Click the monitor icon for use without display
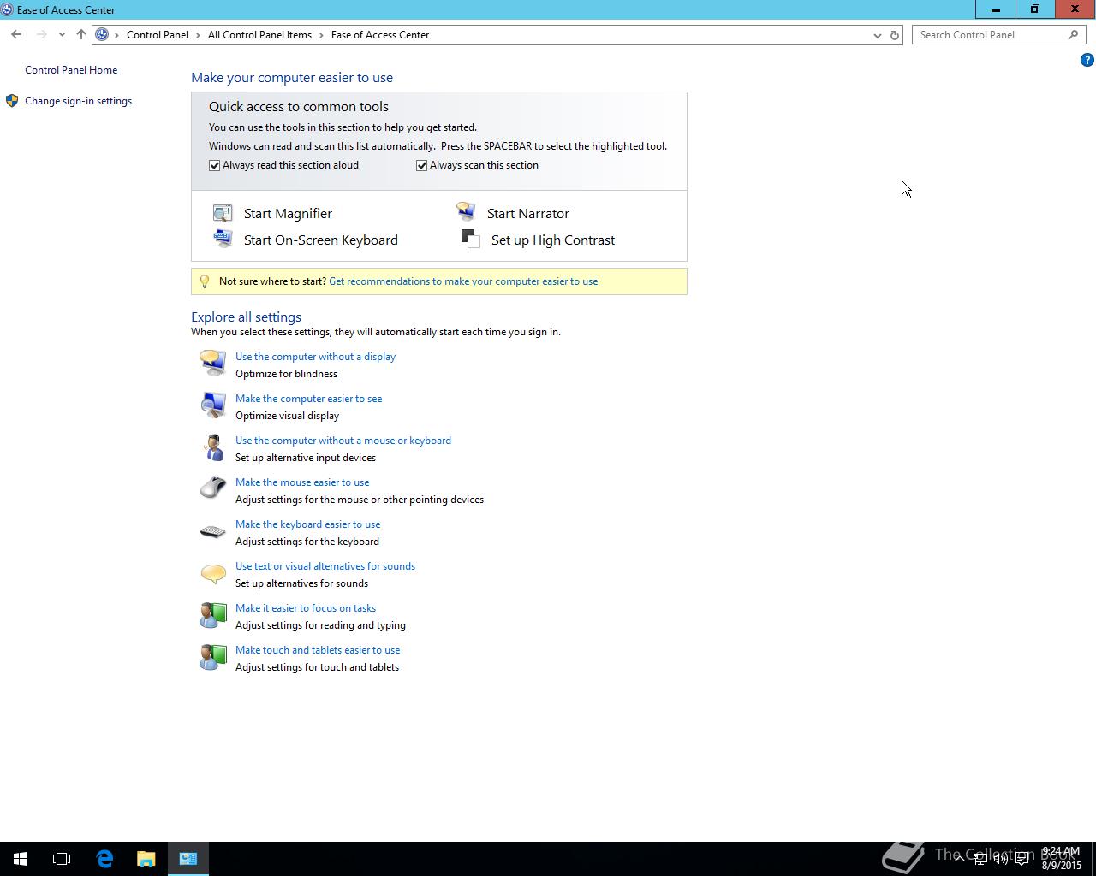1096x876 pixels. [212, 363]
